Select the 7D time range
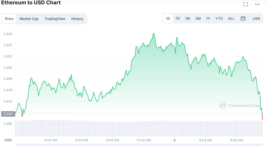The width and height of the screenshot is (267, 146). point(177,19)
